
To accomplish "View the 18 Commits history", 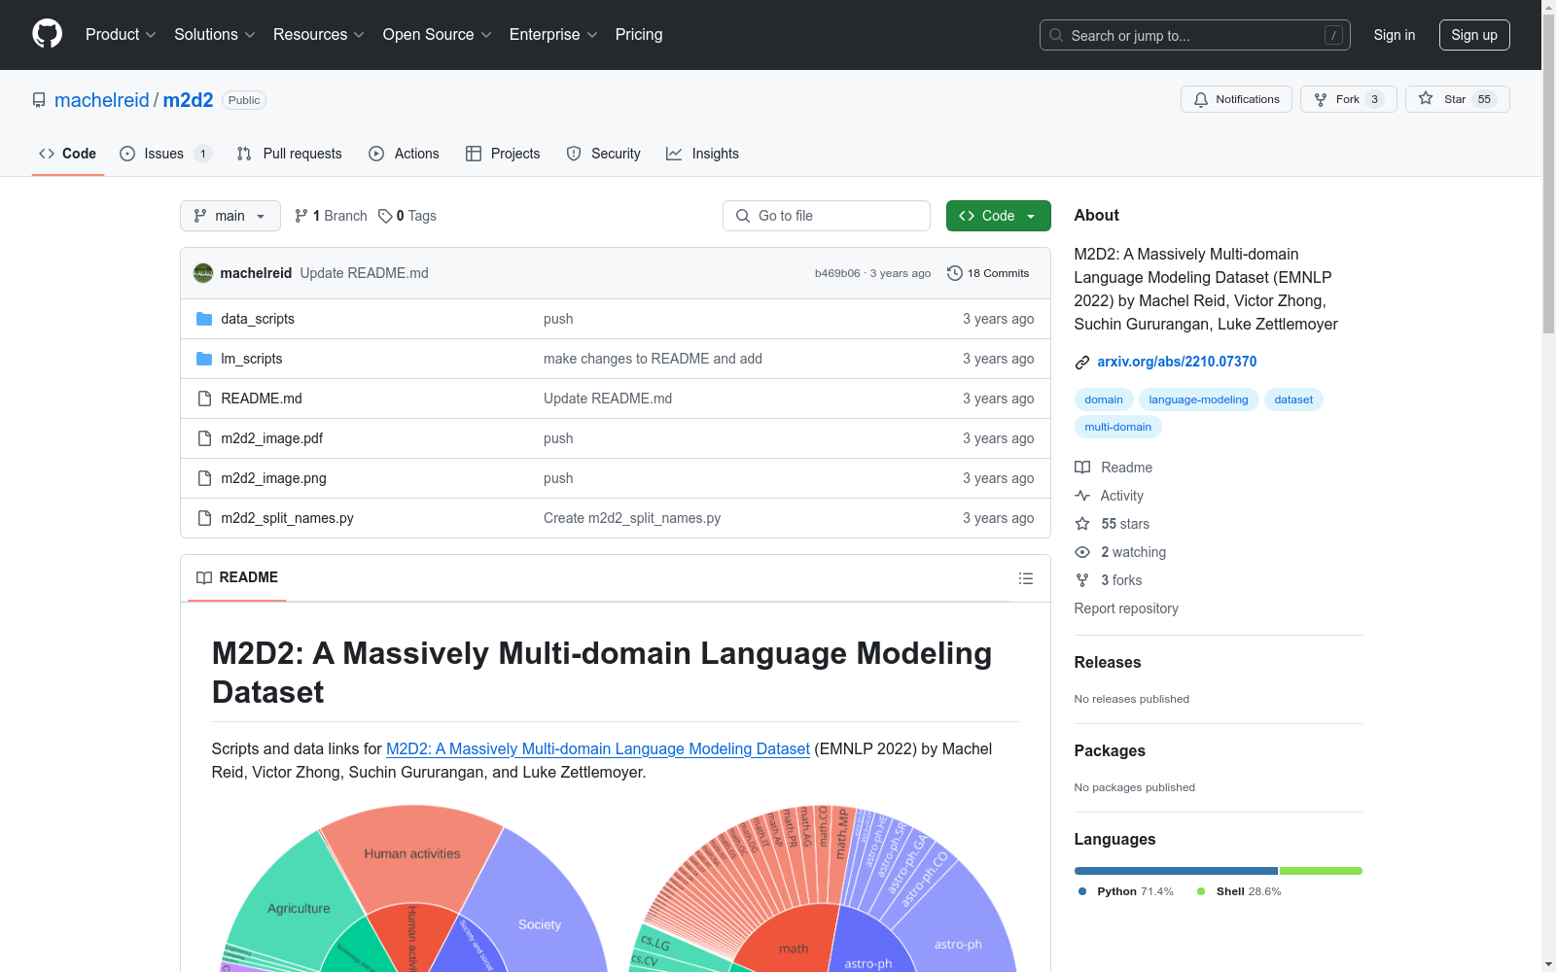I will 988,273.
